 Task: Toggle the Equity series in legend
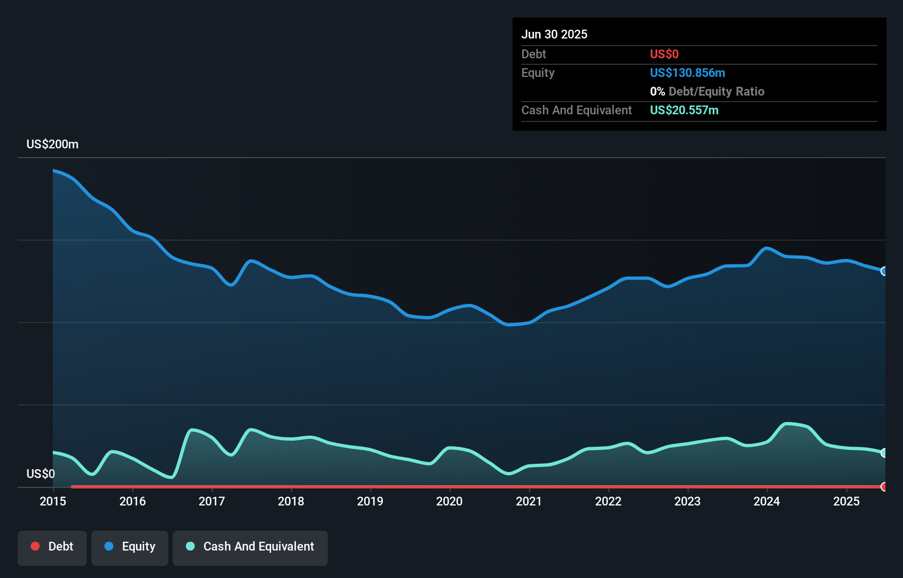pos(130,547)
